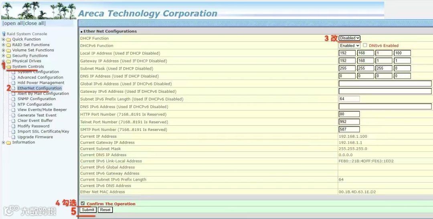
Task: Click the SNMP Configuration page icon
Action: [13, 99]
